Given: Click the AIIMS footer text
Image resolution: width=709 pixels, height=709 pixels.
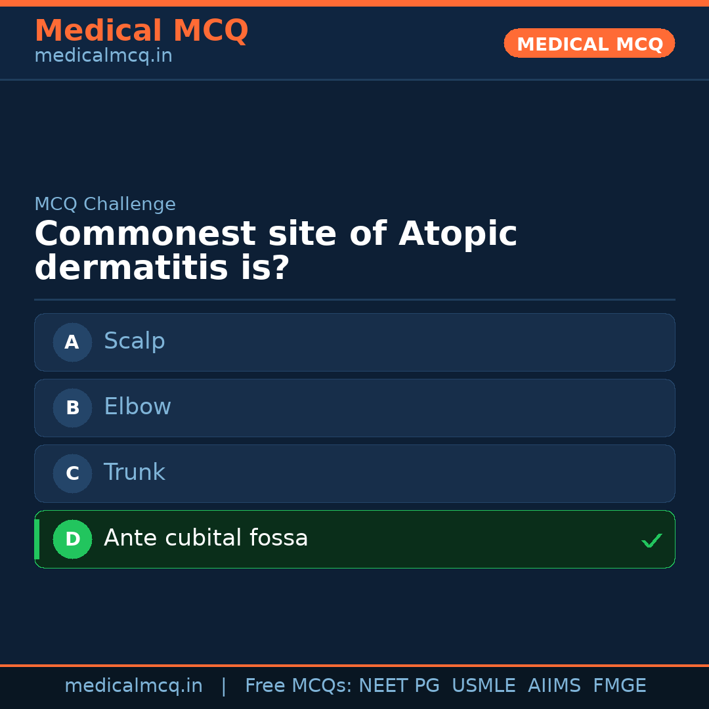Looking at the screenshot, I should coord(554,686).
